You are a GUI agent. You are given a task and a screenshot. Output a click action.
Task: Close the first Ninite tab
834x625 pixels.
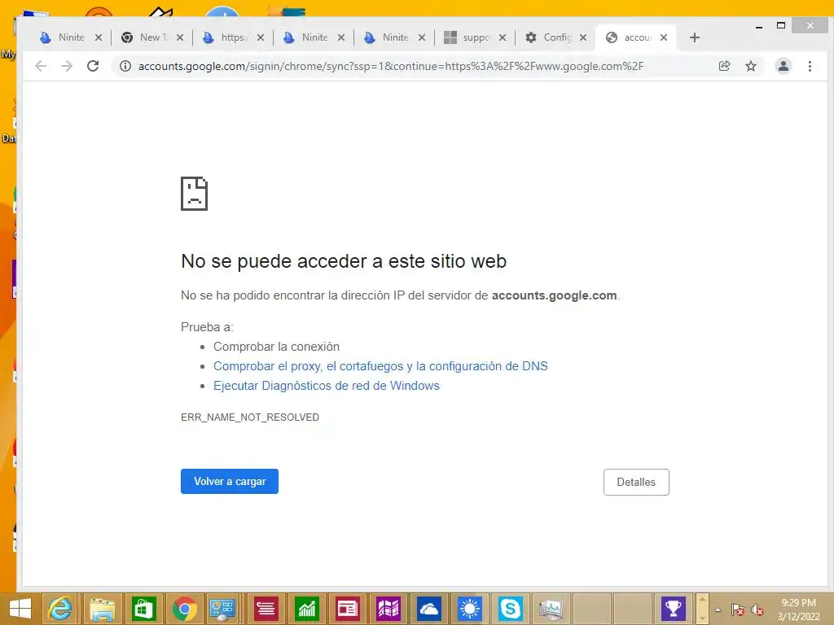point(99,37)
